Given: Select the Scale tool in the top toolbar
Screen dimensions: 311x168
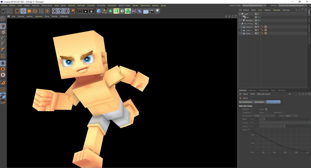Looking at the screenshot, I should 29,11.
